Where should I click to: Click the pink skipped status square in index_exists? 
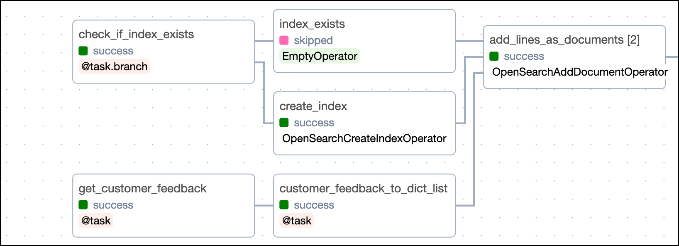point(284,40)
